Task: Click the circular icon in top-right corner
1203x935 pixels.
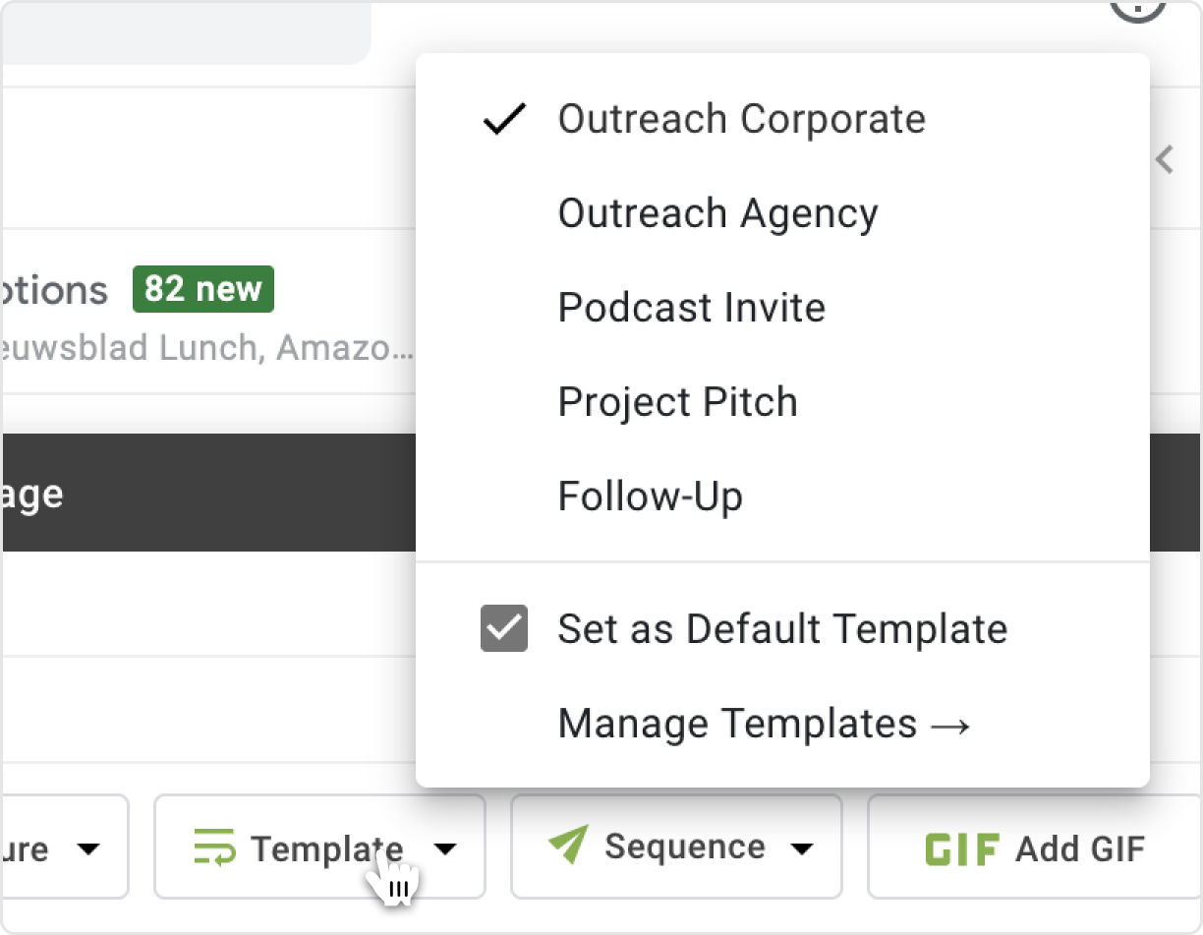Action: point(1137,10)
